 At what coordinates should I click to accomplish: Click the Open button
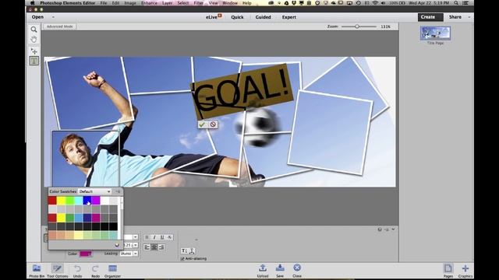[37, 17]
